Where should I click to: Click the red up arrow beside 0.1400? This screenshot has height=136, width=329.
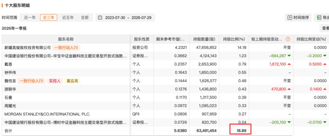(x=325, y=89)
